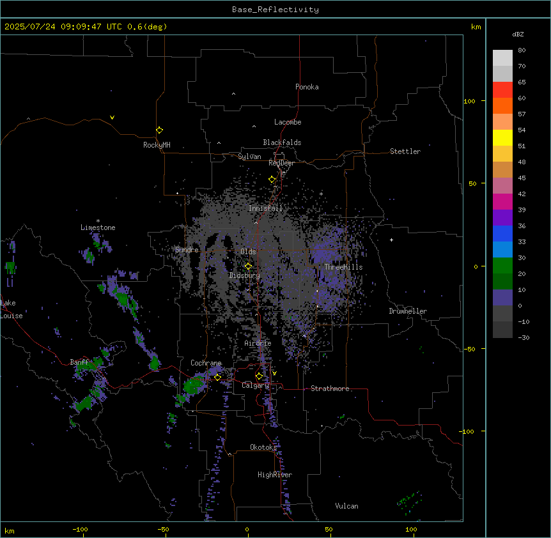Click the ThreeHills label
The height and width of the screenshot is (538, 551).
(344, 267)
